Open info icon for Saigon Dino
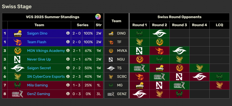The image size is (232, 106). (68, 33)
